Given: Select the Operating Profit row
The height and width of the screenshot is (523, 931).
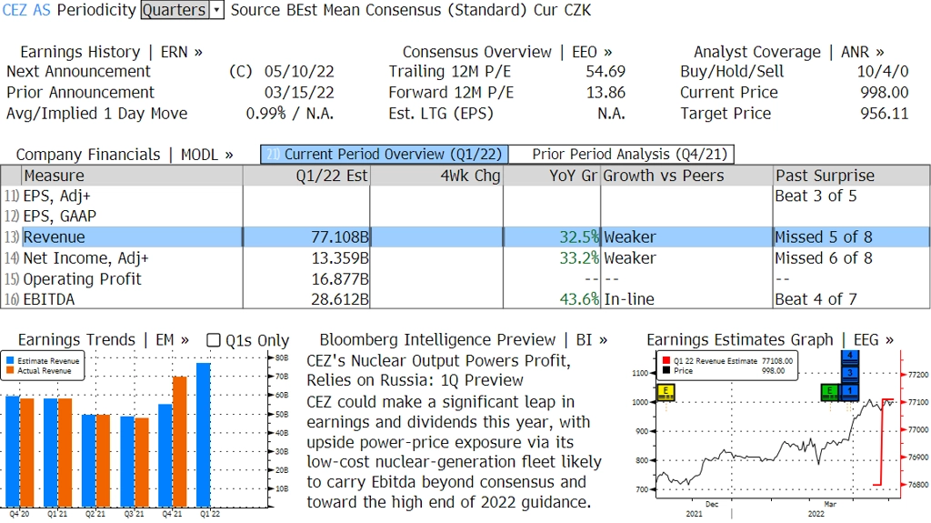Looking at the screenshot, I should [x=465, y=278].
